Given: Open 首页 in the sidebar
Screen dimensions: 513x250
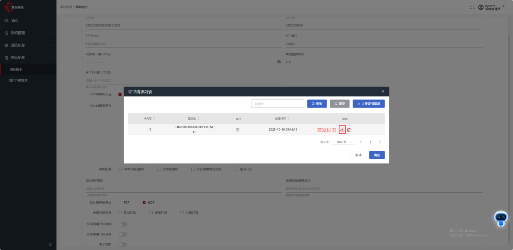Looking at the screenshot, I should (x=15, y=20).
